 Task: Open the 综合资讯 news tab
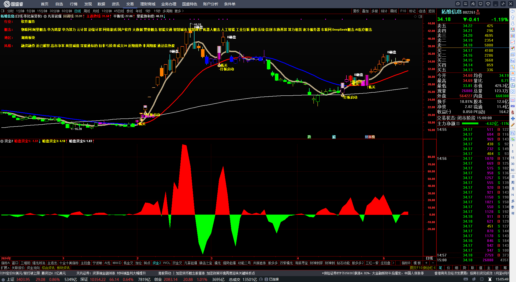pos(48,268)
